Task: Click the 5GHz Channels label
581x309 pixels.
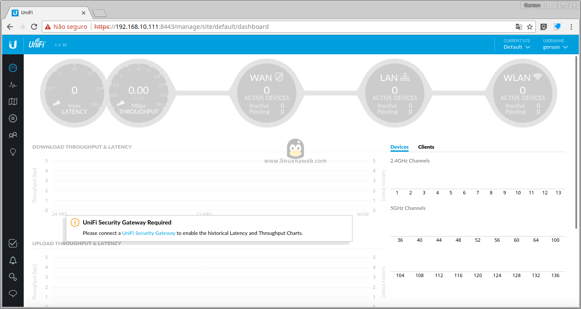Action: pyautogui.click(x=408, y=208)
